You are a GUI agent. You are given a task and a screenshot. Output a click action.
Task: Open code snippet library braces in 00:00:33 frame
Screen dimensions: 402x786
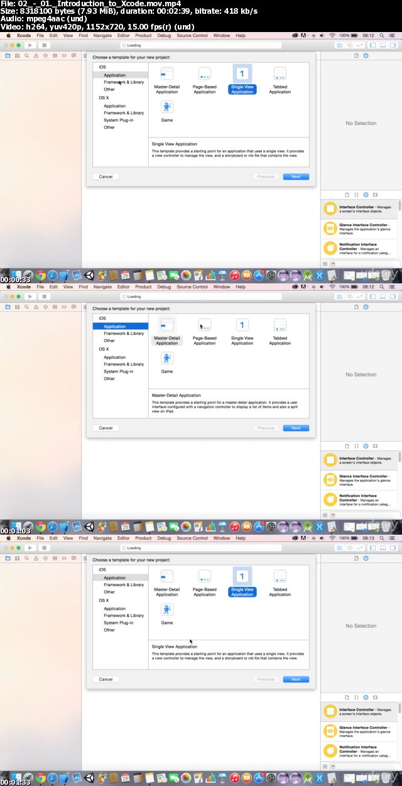[356, 195]
